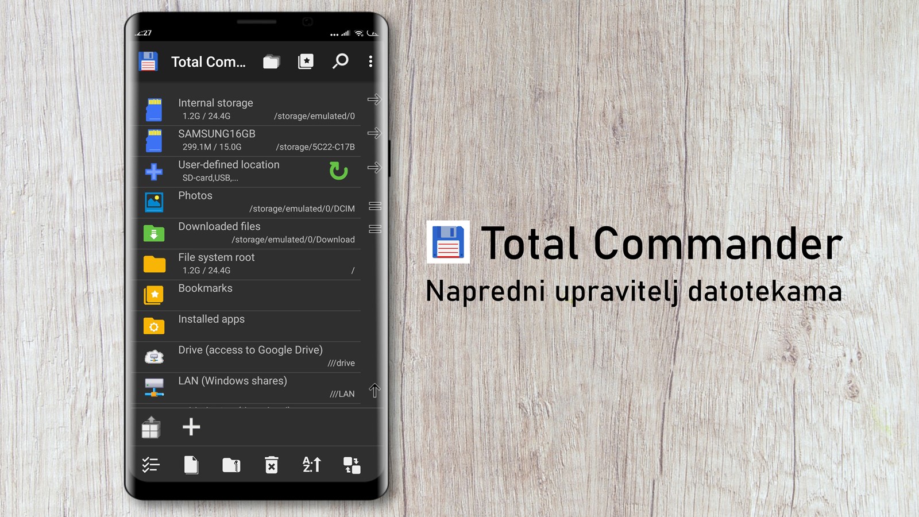Image resolution: width=919 pixels, height=517 pixels.
Task: Tap reorder handle beside Downloaded files
Action: (x=375, y=229)
